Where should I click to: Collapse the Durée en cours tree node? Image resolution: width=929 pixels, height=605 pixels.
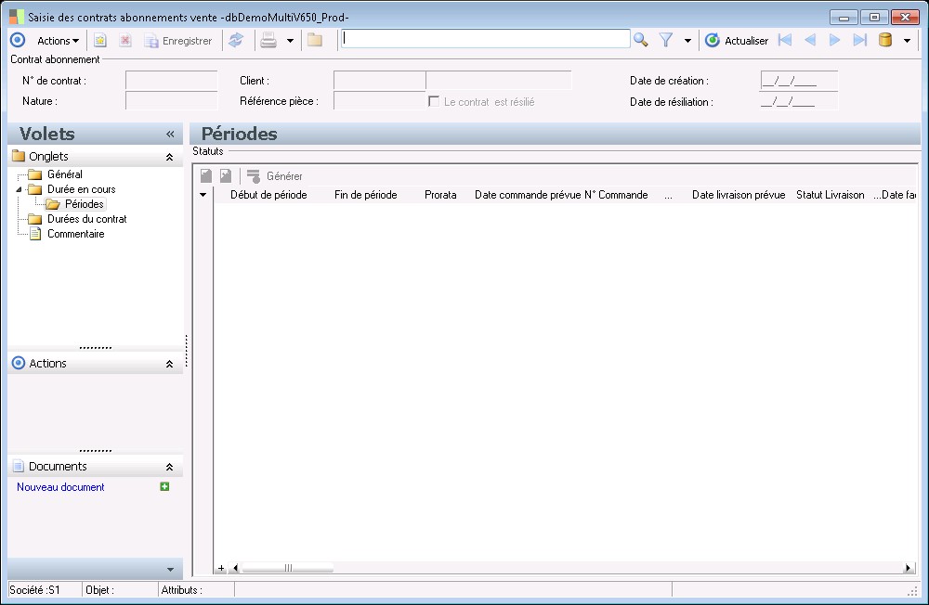19,189
